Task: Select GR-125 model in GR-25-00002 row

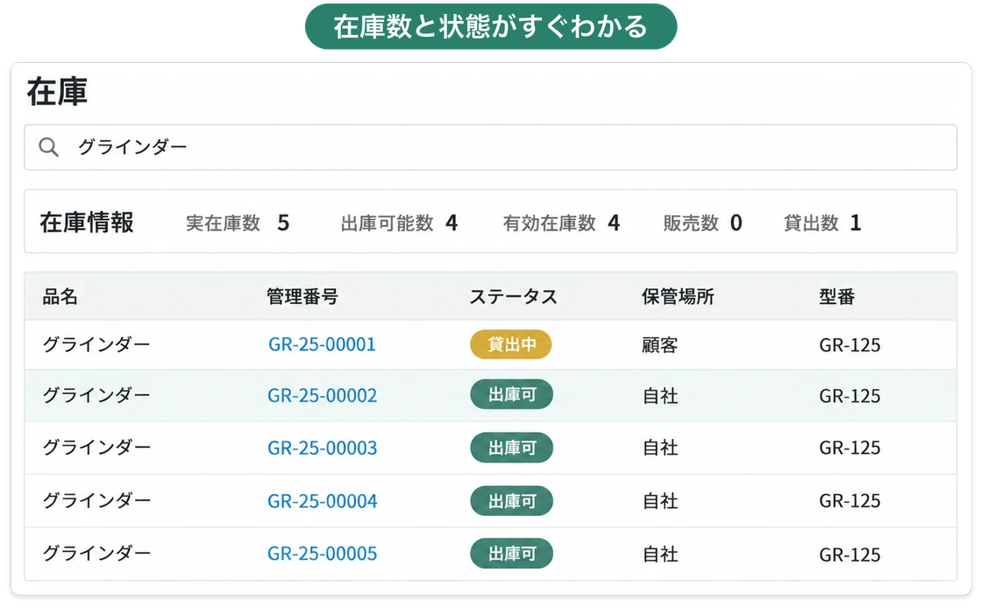Action: (x=850, y=396)
